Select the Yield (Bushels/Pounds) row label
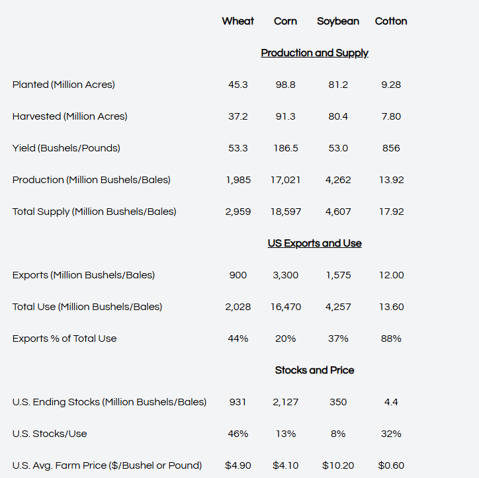 coord(66,148)
